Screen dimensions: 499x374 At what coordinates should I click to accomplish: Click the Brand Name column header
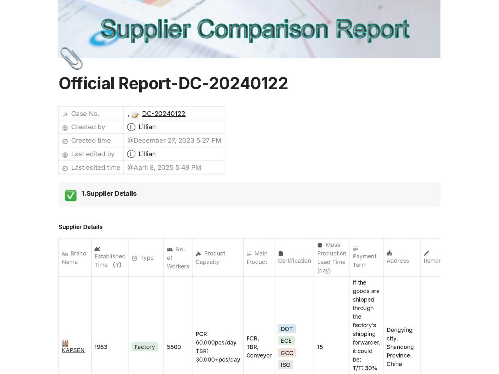(x=75, y=258)
